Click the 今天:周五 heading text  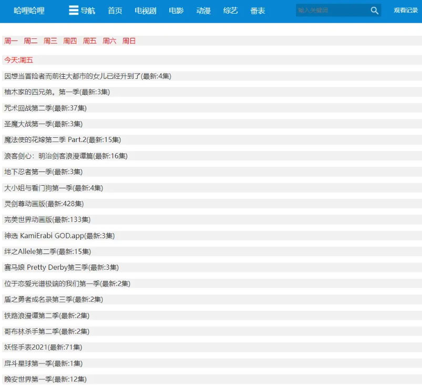coord(18,60)
